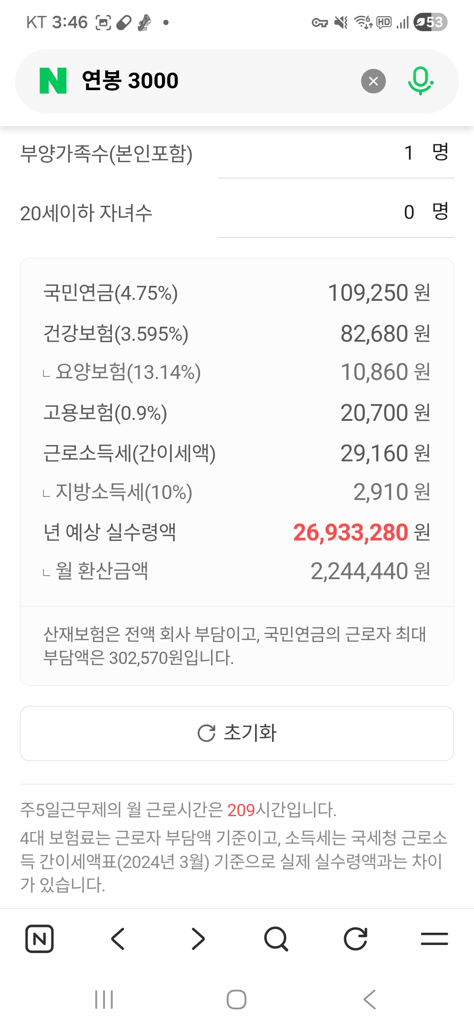Open Naver home from bottom bar

[x=39, y=939]
